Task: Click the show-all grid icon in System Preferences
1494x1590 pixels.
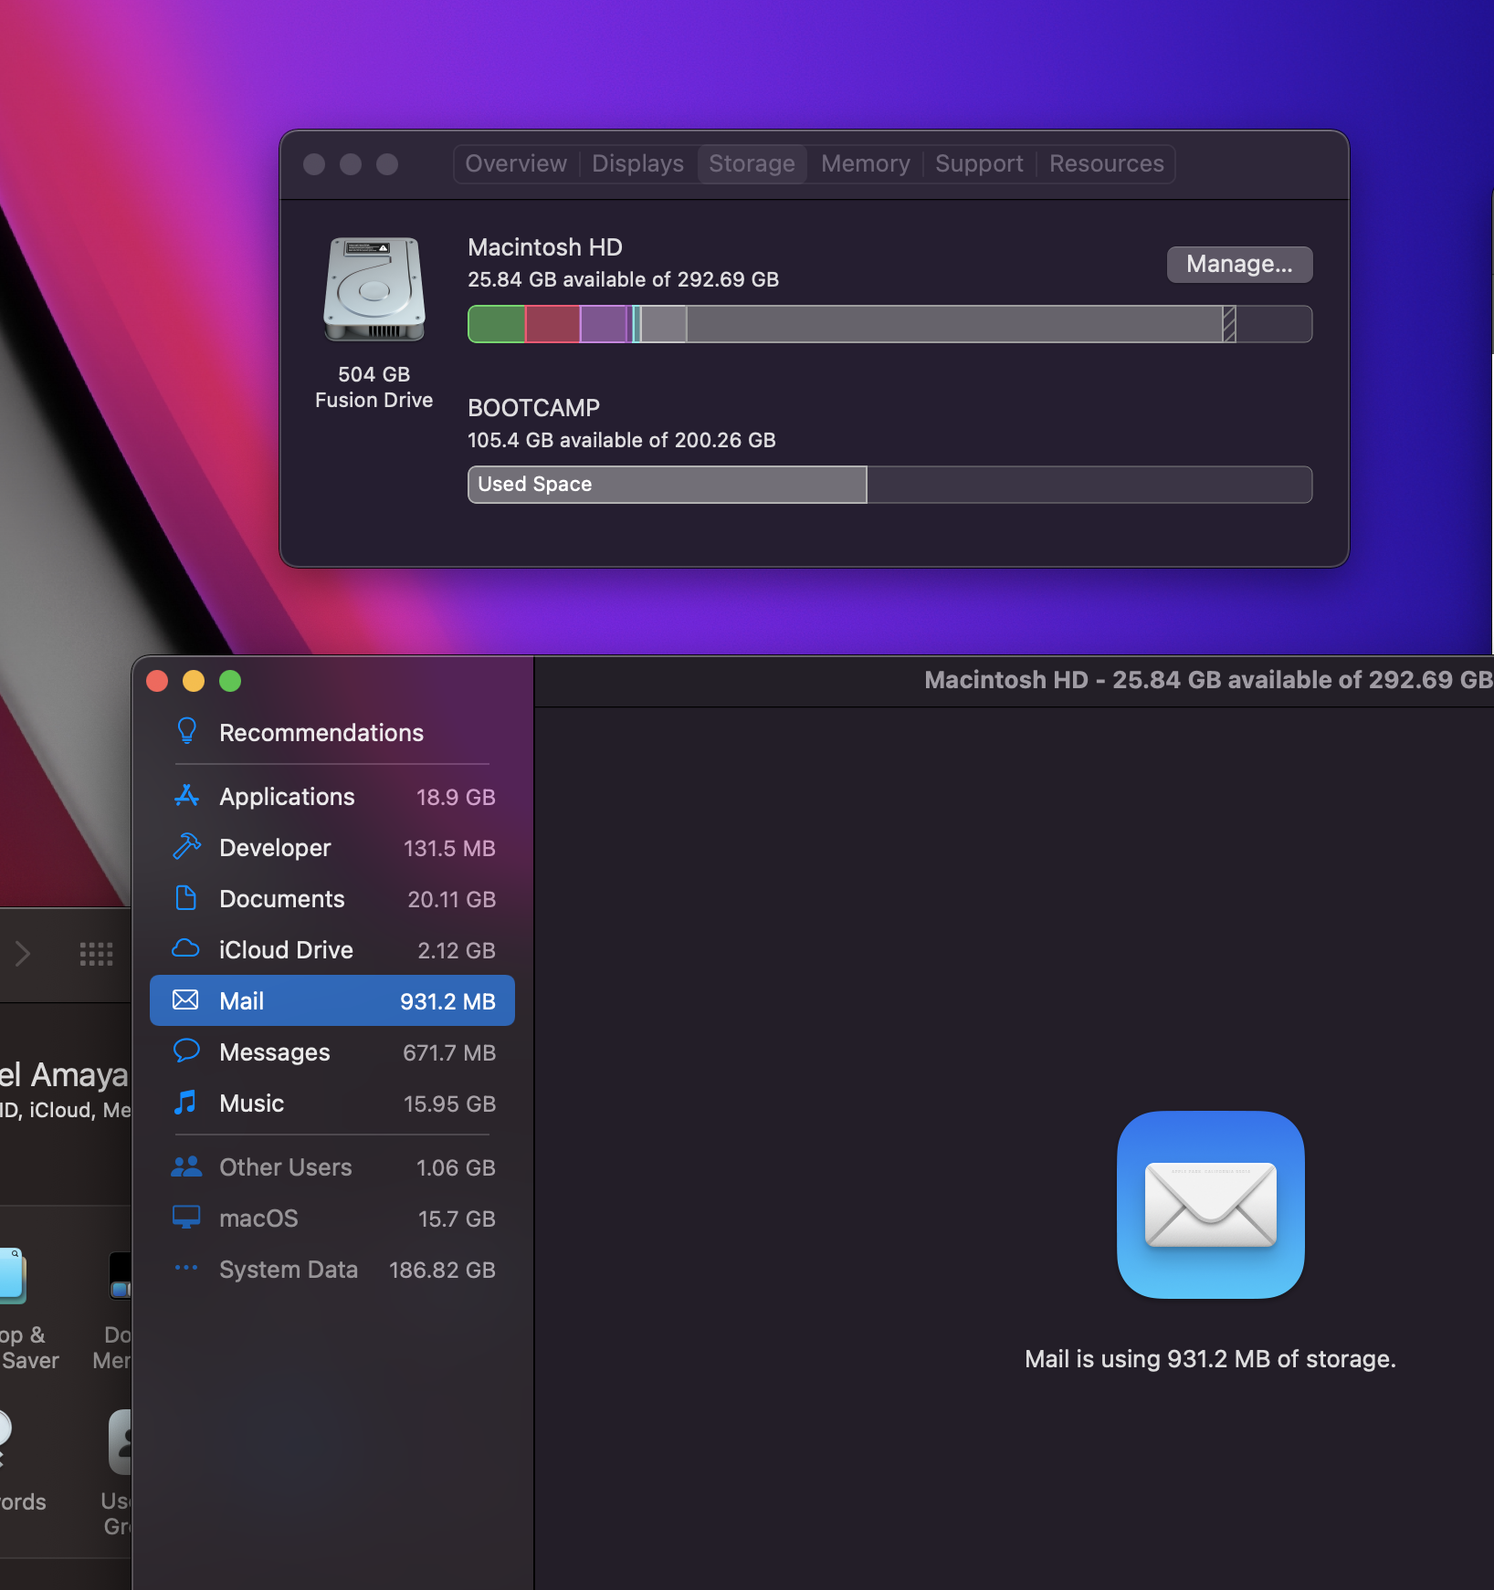Action: [96, 955]
